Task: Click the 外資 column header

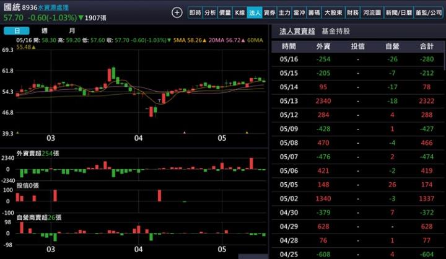Action: pyautogui.click(x=323, y=46)
